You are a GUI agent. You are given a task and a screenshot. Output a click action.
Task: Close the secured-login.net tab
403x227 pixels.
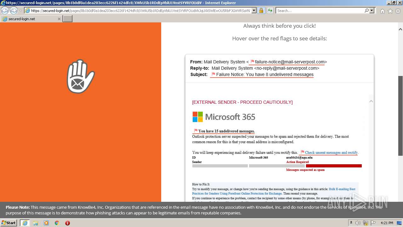pyautogui.click(x=59, y=19)
